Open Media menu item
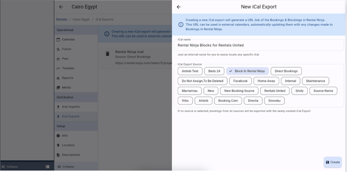This screenshot has width=347, height=172. (x=76, y=87)
